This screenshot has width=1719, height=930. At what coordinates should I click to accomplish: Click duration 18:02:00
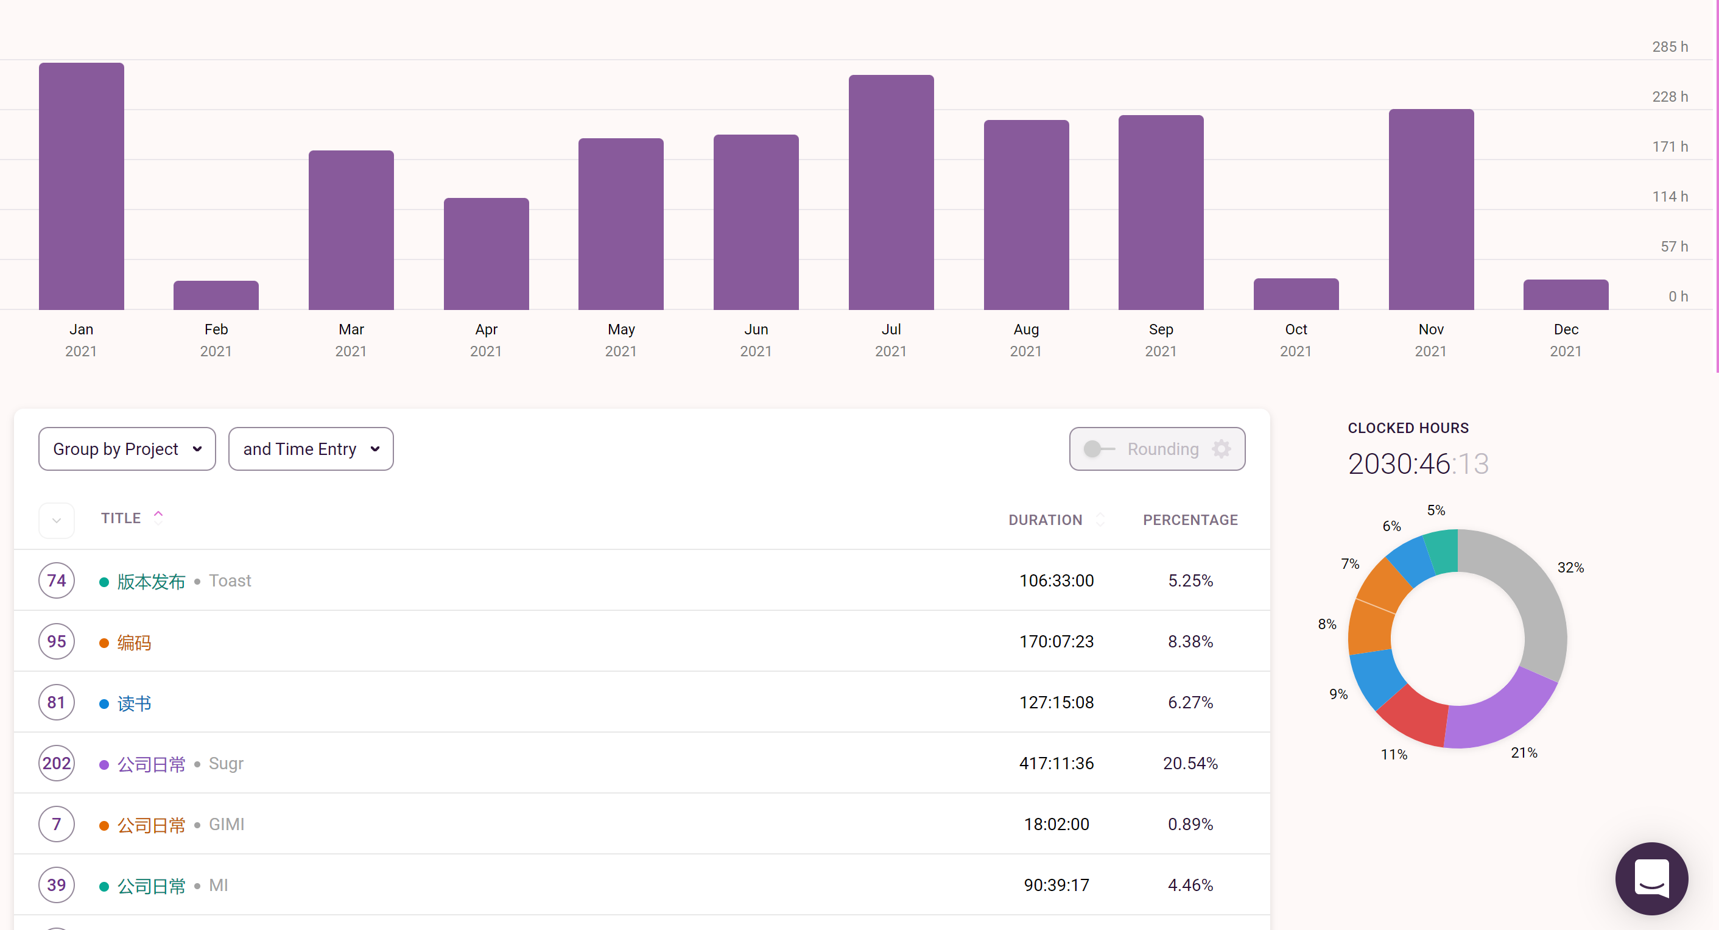pyautogui.click(x=1056, y=824)
